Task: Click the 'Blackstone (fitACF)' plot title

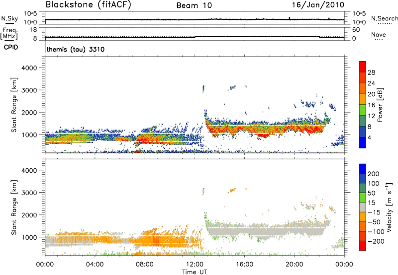Action: click(89, 4)
